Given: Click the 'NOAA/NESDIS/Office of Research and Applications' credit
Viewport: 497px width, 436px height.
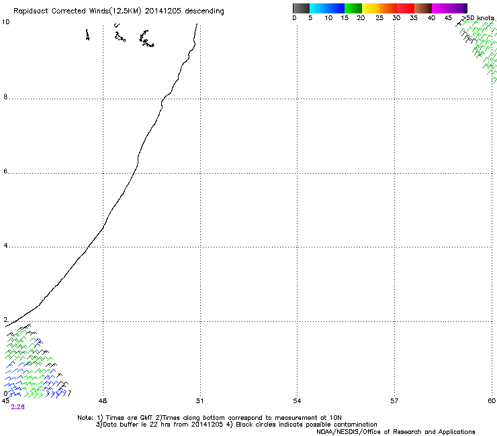Looking at the screenshot, I should coord(396,432).
